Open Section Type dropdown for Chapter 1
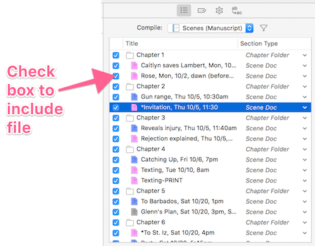 click(x=305, y=55)
